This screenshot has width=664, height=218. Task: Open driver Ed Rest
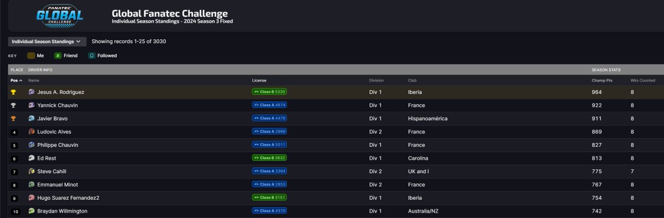point(46,158)
